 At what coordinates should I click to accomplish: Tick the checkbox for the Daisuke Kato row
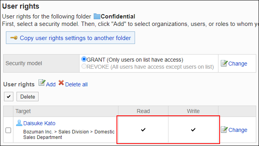8,130
